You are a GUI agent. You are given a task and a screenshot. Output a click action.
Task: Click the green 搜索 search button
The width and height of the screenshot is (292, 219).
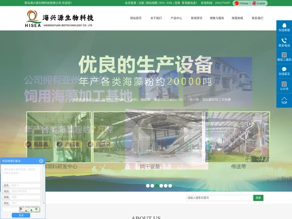pos(258,198)
